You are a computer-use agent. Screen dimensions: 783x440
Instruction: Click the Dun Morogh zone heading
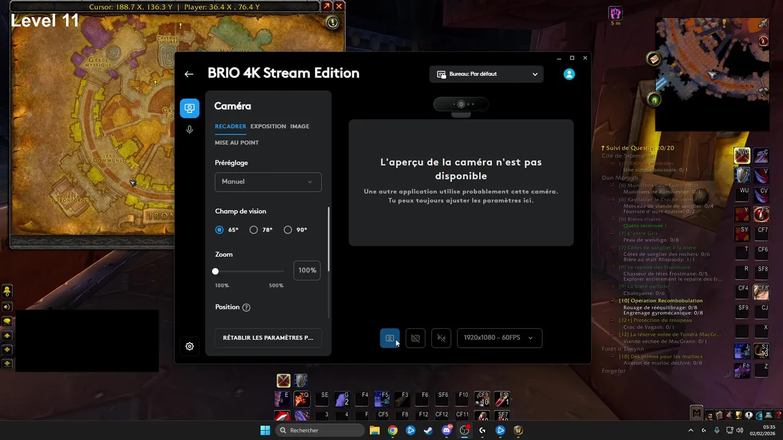[620, 178]
